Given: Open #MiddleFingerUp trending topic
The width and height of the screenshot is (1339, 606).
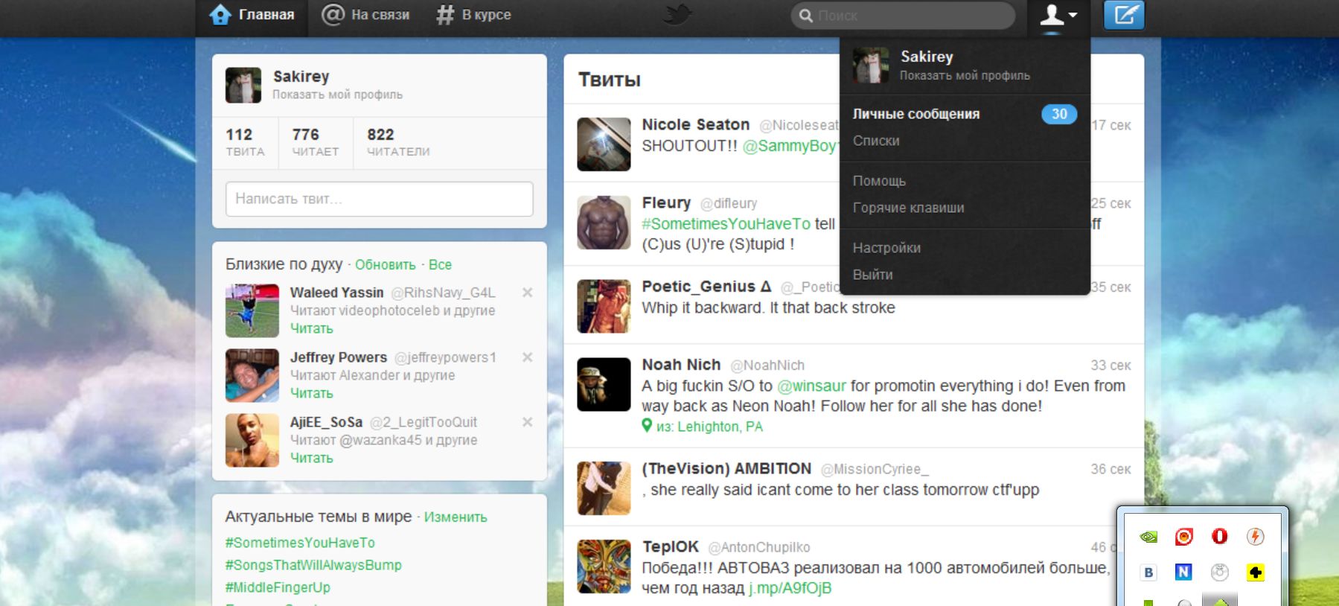Looking at the screenshot, I should (278, 587).
